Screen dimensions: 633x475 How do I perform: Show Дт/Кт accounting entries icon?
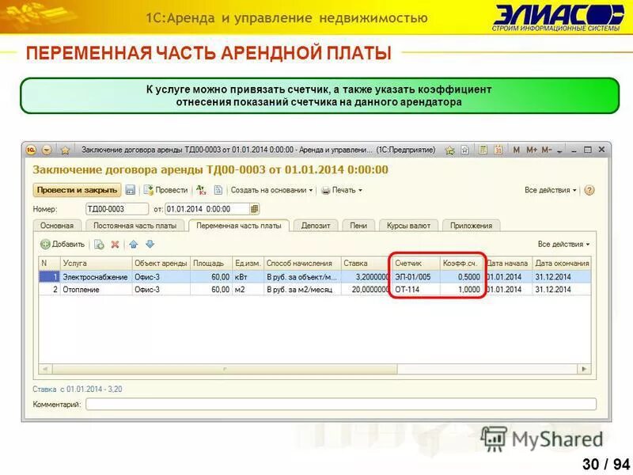click(201, 190)
